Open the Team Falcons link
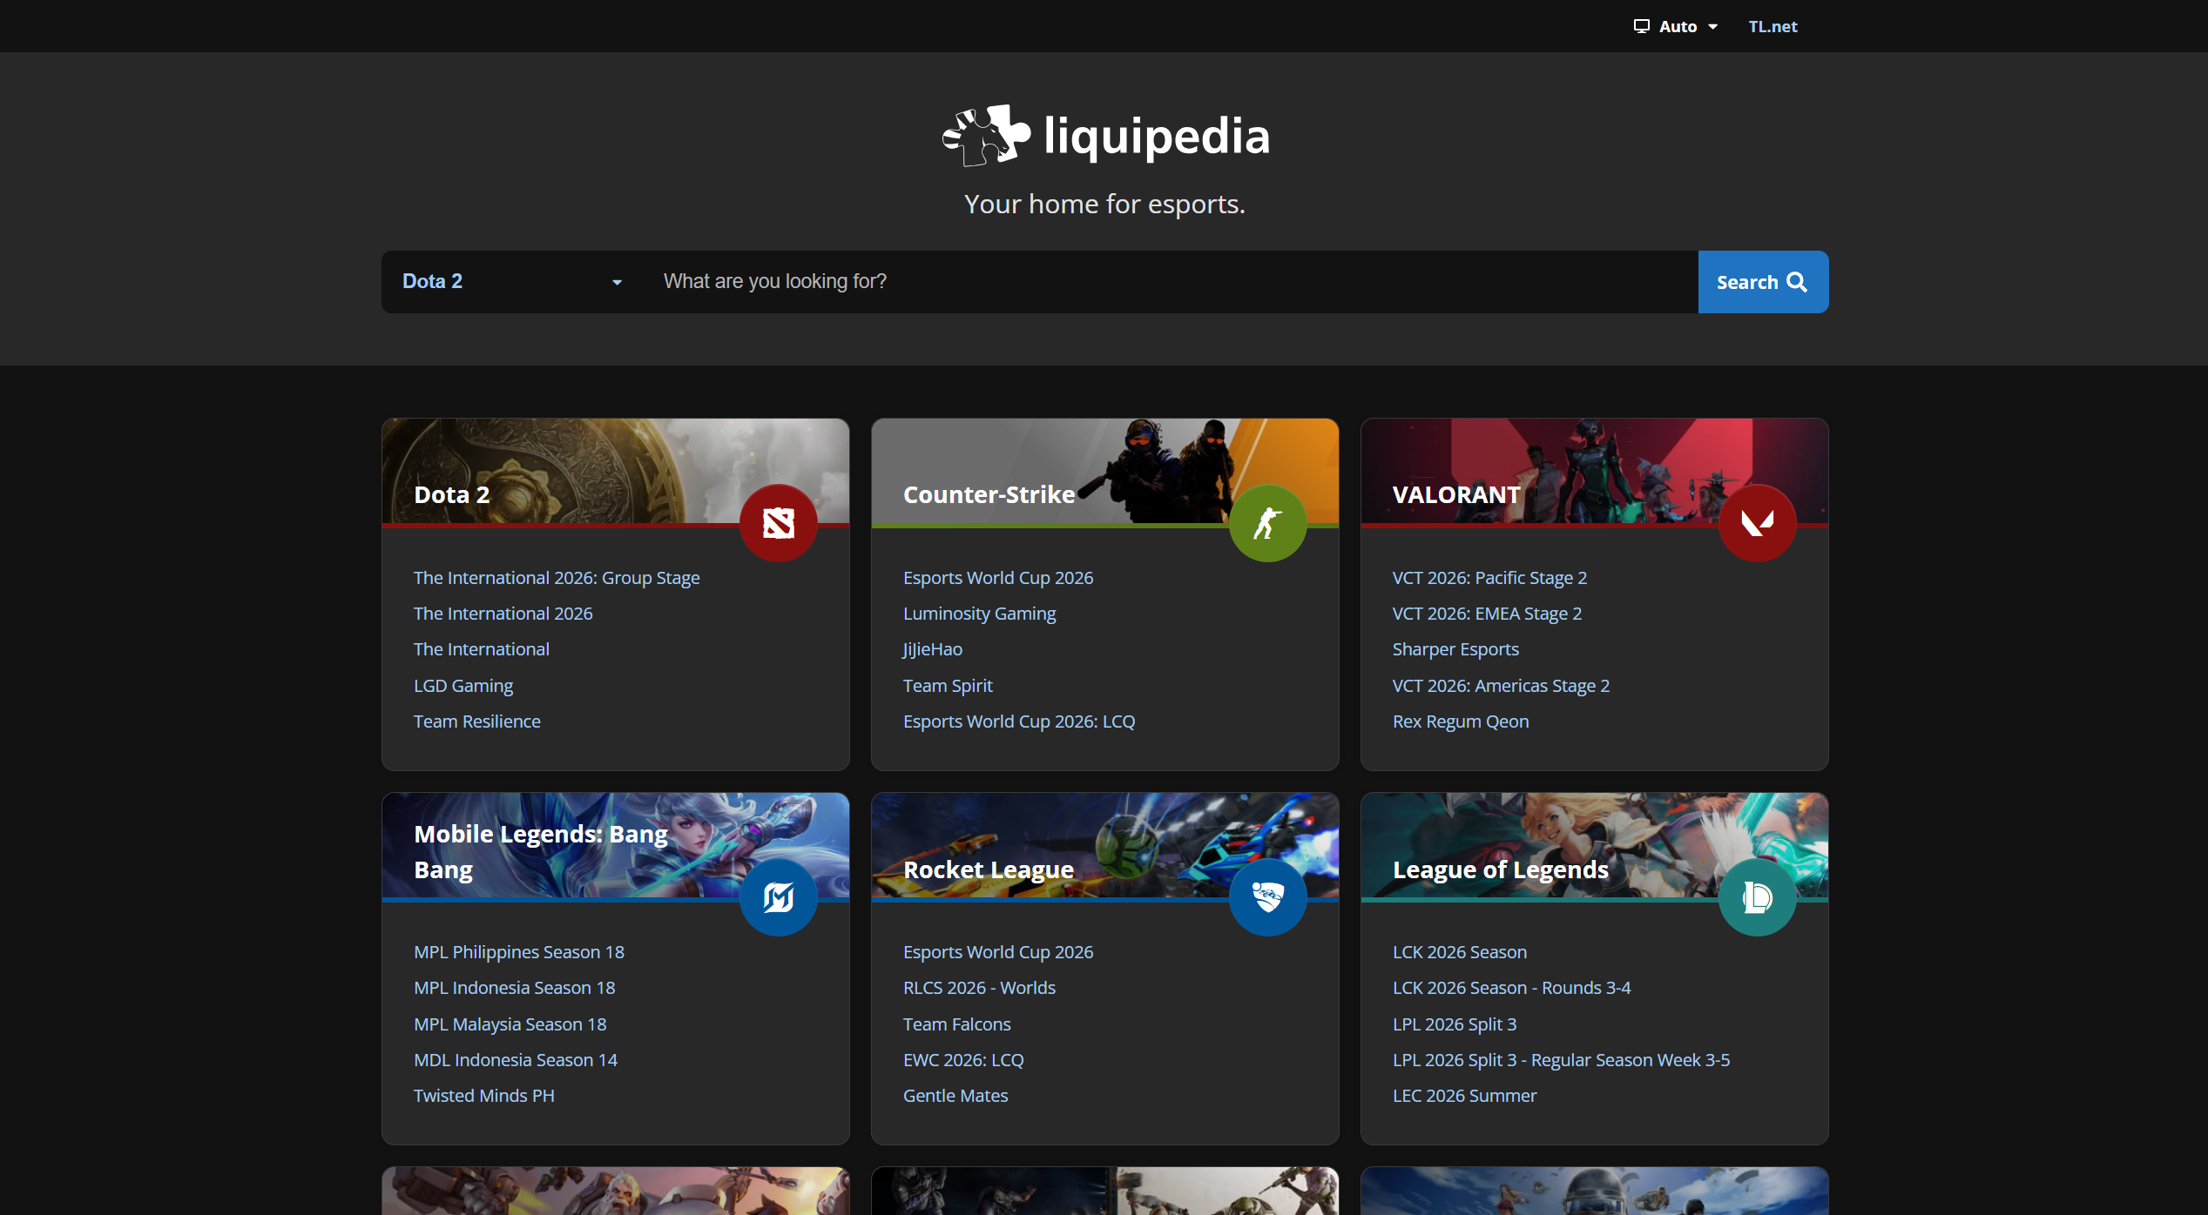The image size is (2208, 1215). (957, 1024)
